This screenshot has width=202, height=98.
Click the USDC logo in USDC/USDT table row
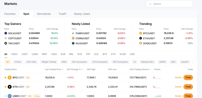coord(10,96)
